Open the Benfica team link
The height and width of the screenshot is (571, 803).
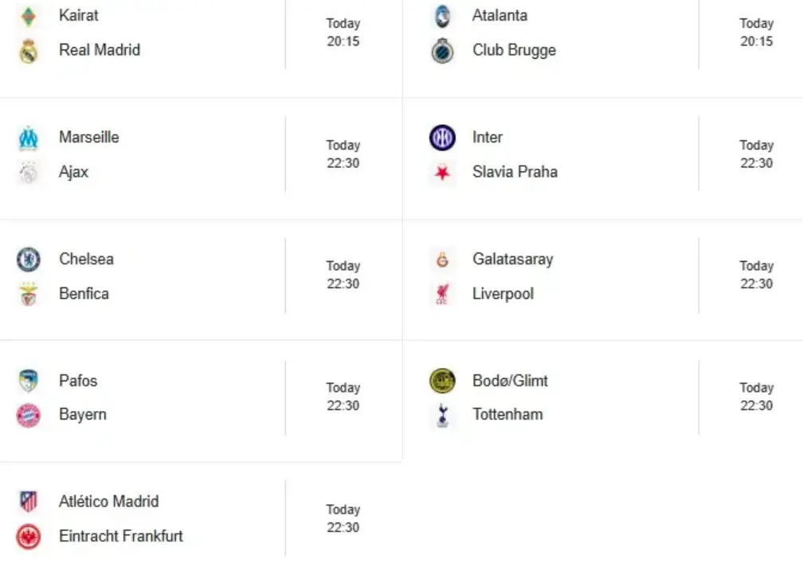click(84, 294)
